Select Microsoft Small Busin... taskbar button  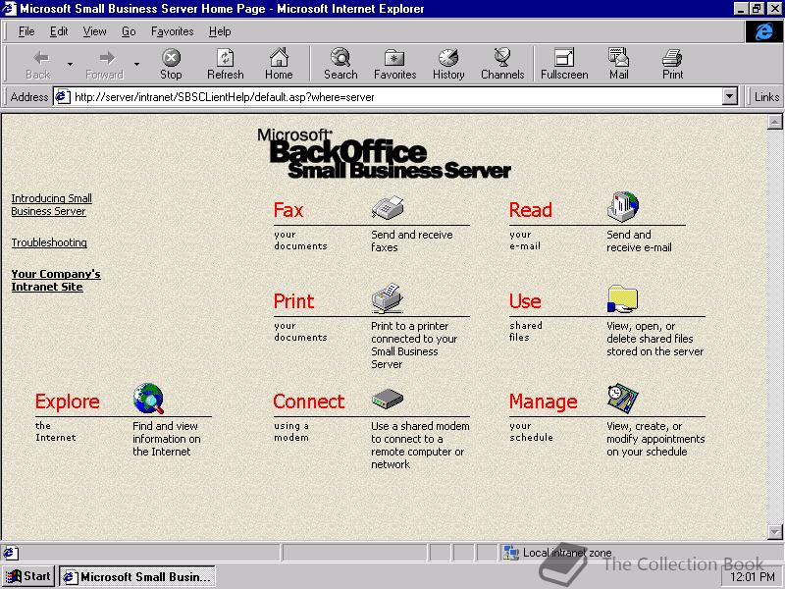click(x=137, y=577)
